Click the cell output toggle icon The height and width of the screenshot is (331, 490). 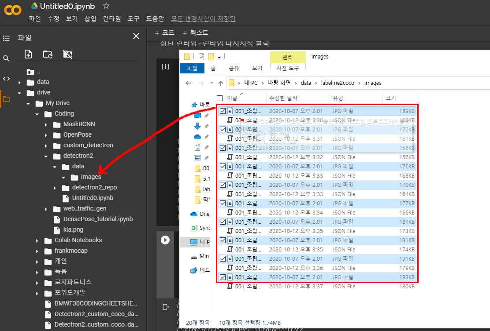click(166, 307)
